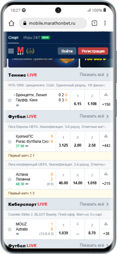
Task: Open statistics chart for MOUZ vs Astralis
Action: (x=106, y=224)
